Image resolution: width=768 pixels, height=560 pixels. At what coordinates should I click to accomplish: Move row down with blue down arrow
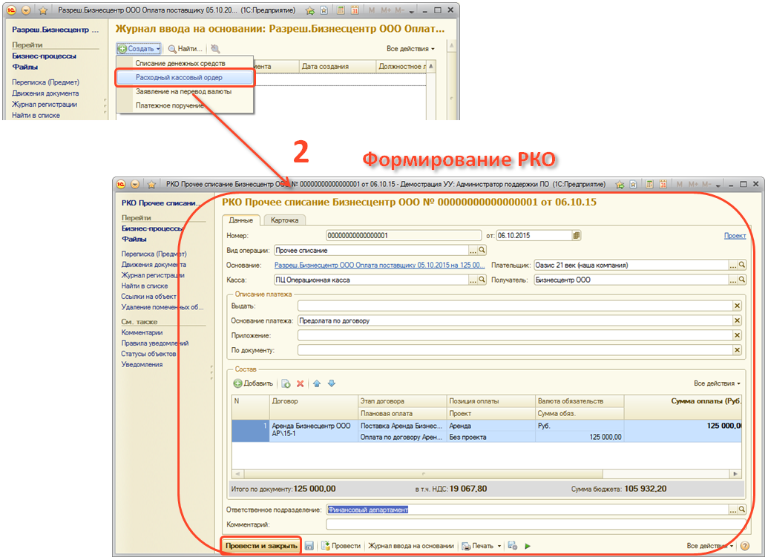pos(332,383)
